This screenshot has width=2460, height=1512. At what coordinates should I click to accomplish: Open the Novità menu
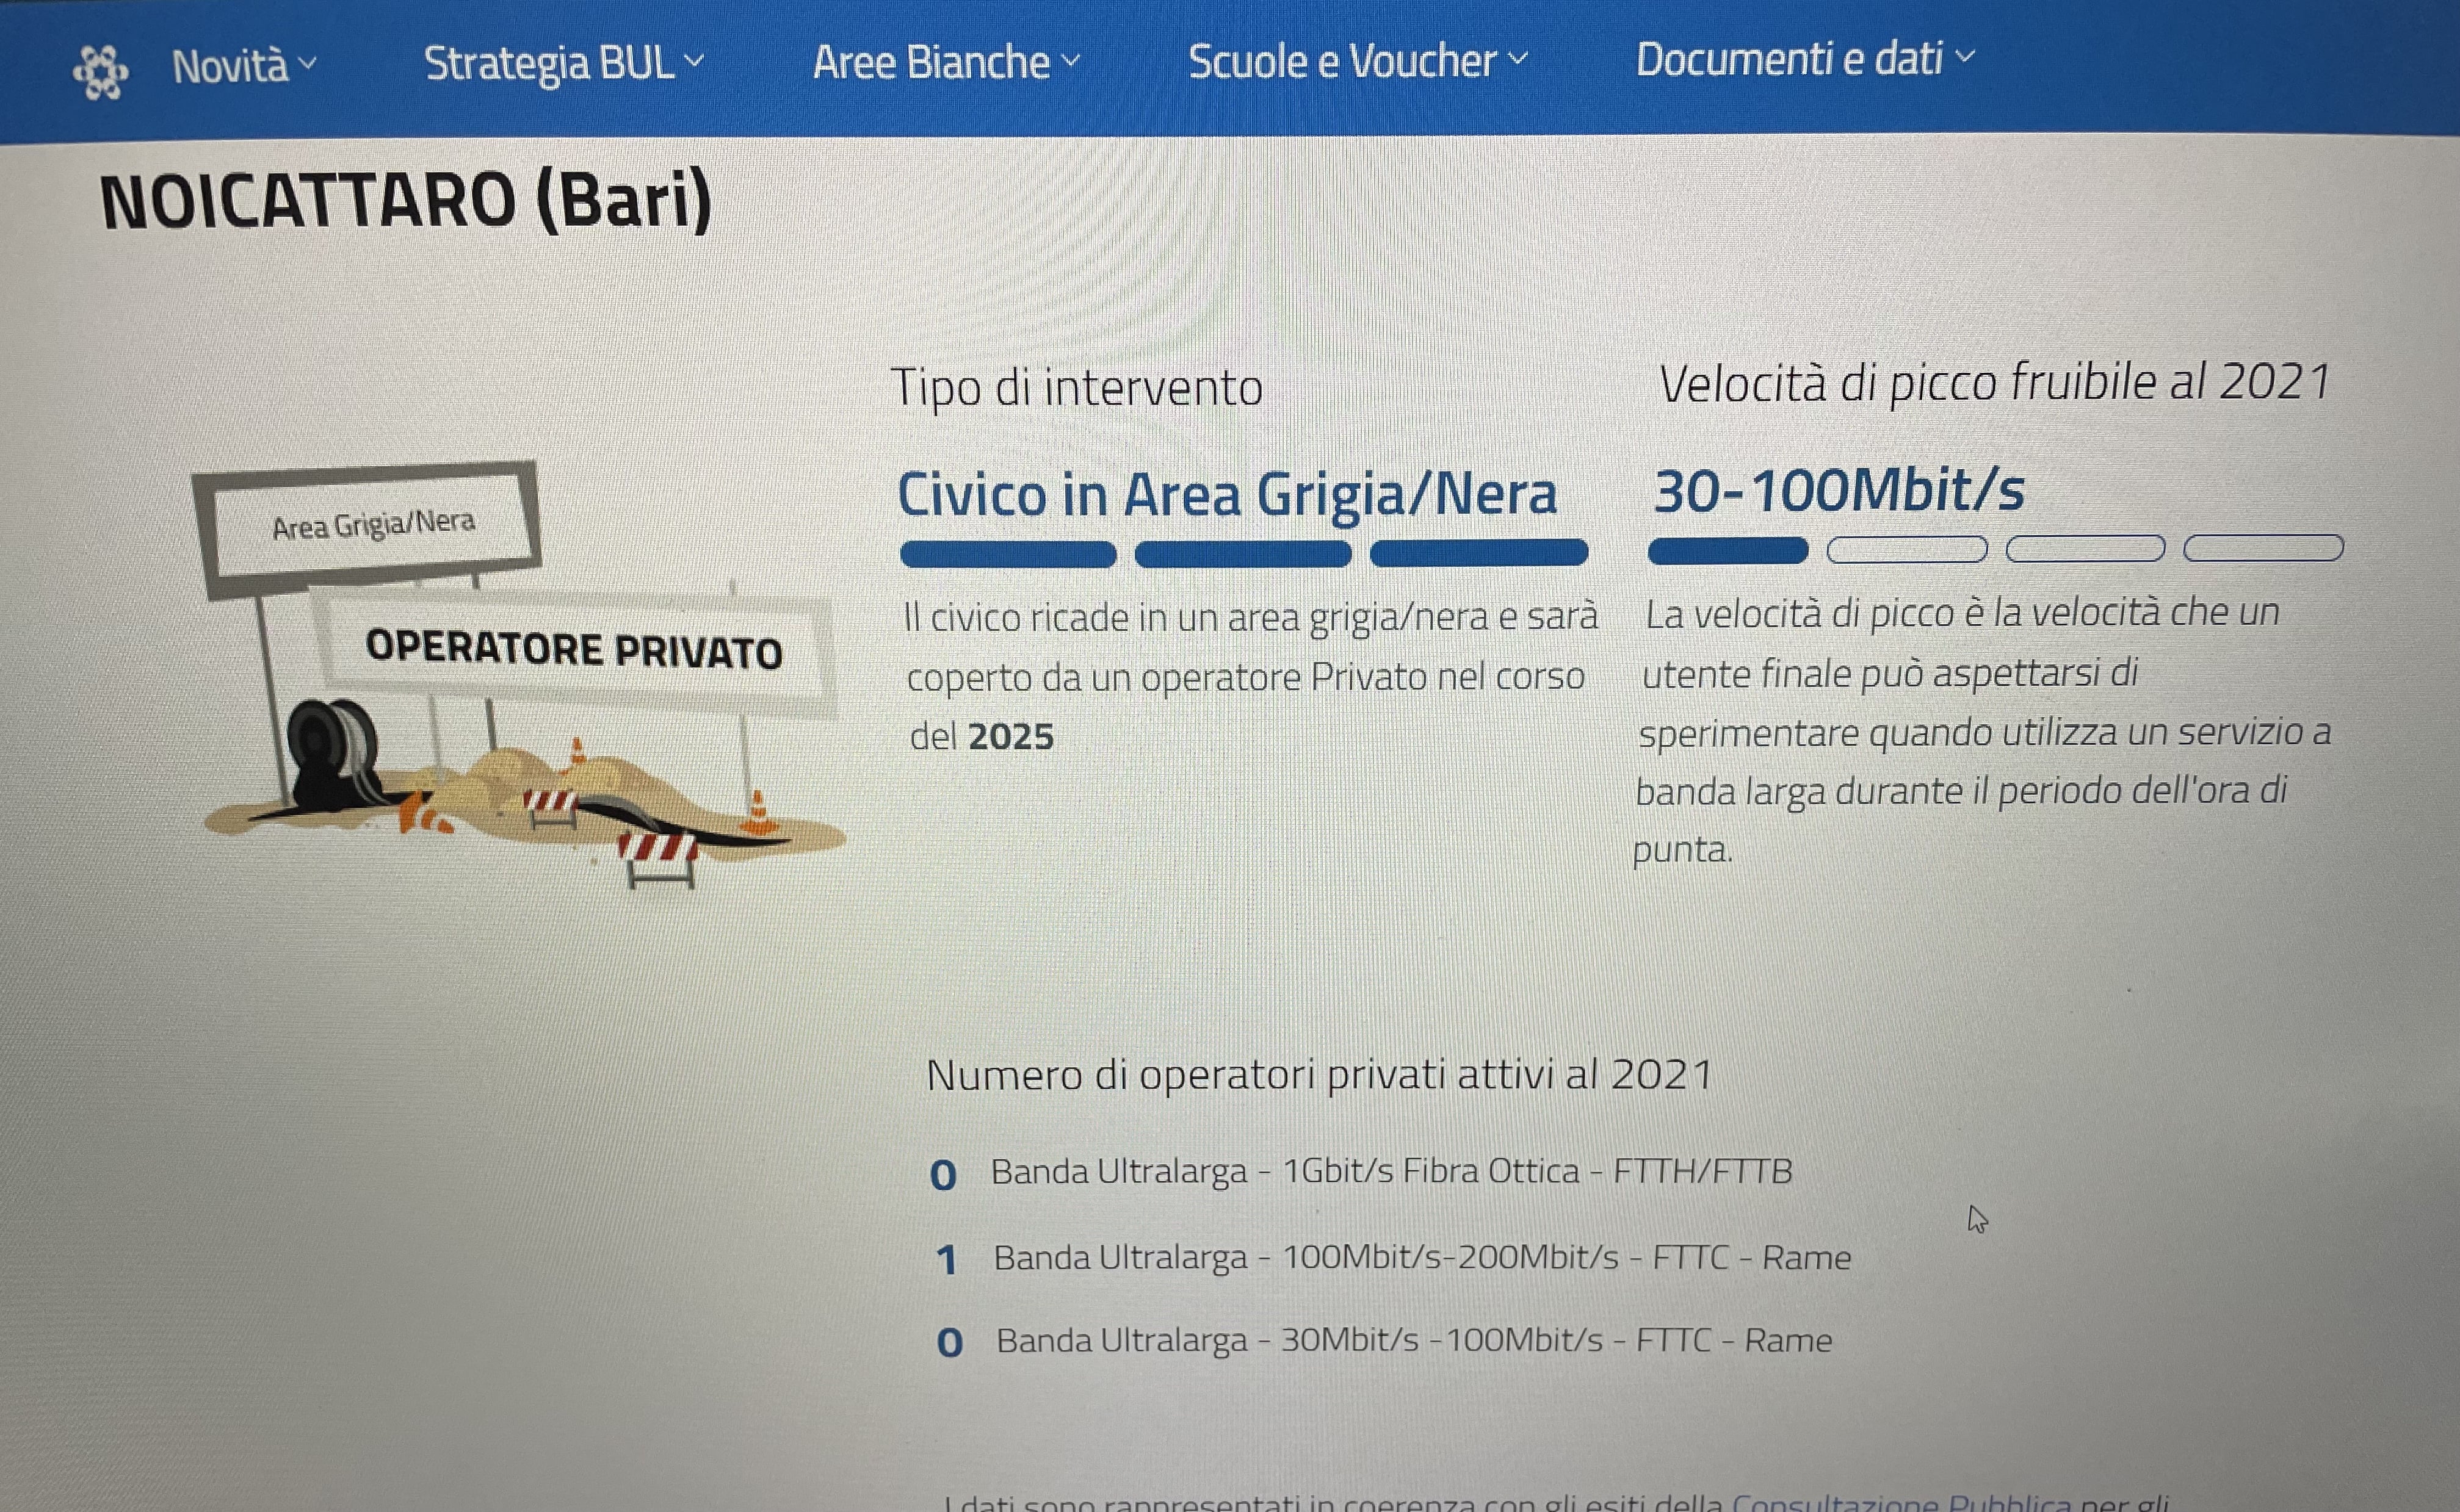[x=244, y=66]
